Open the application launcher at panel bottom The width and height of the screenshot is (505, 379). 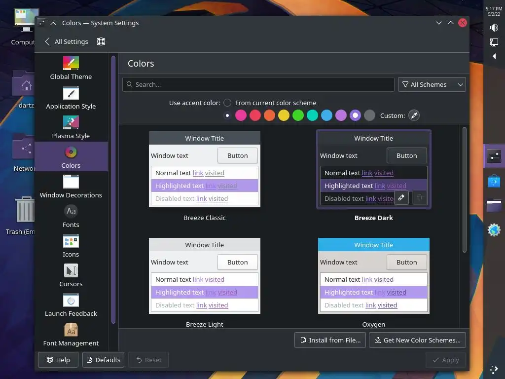[x=494, y=370]
